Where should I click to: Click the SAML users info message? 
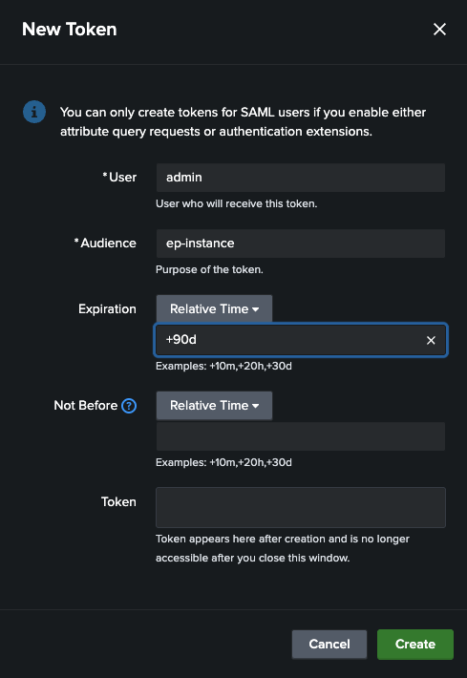[x=243, y=121]
